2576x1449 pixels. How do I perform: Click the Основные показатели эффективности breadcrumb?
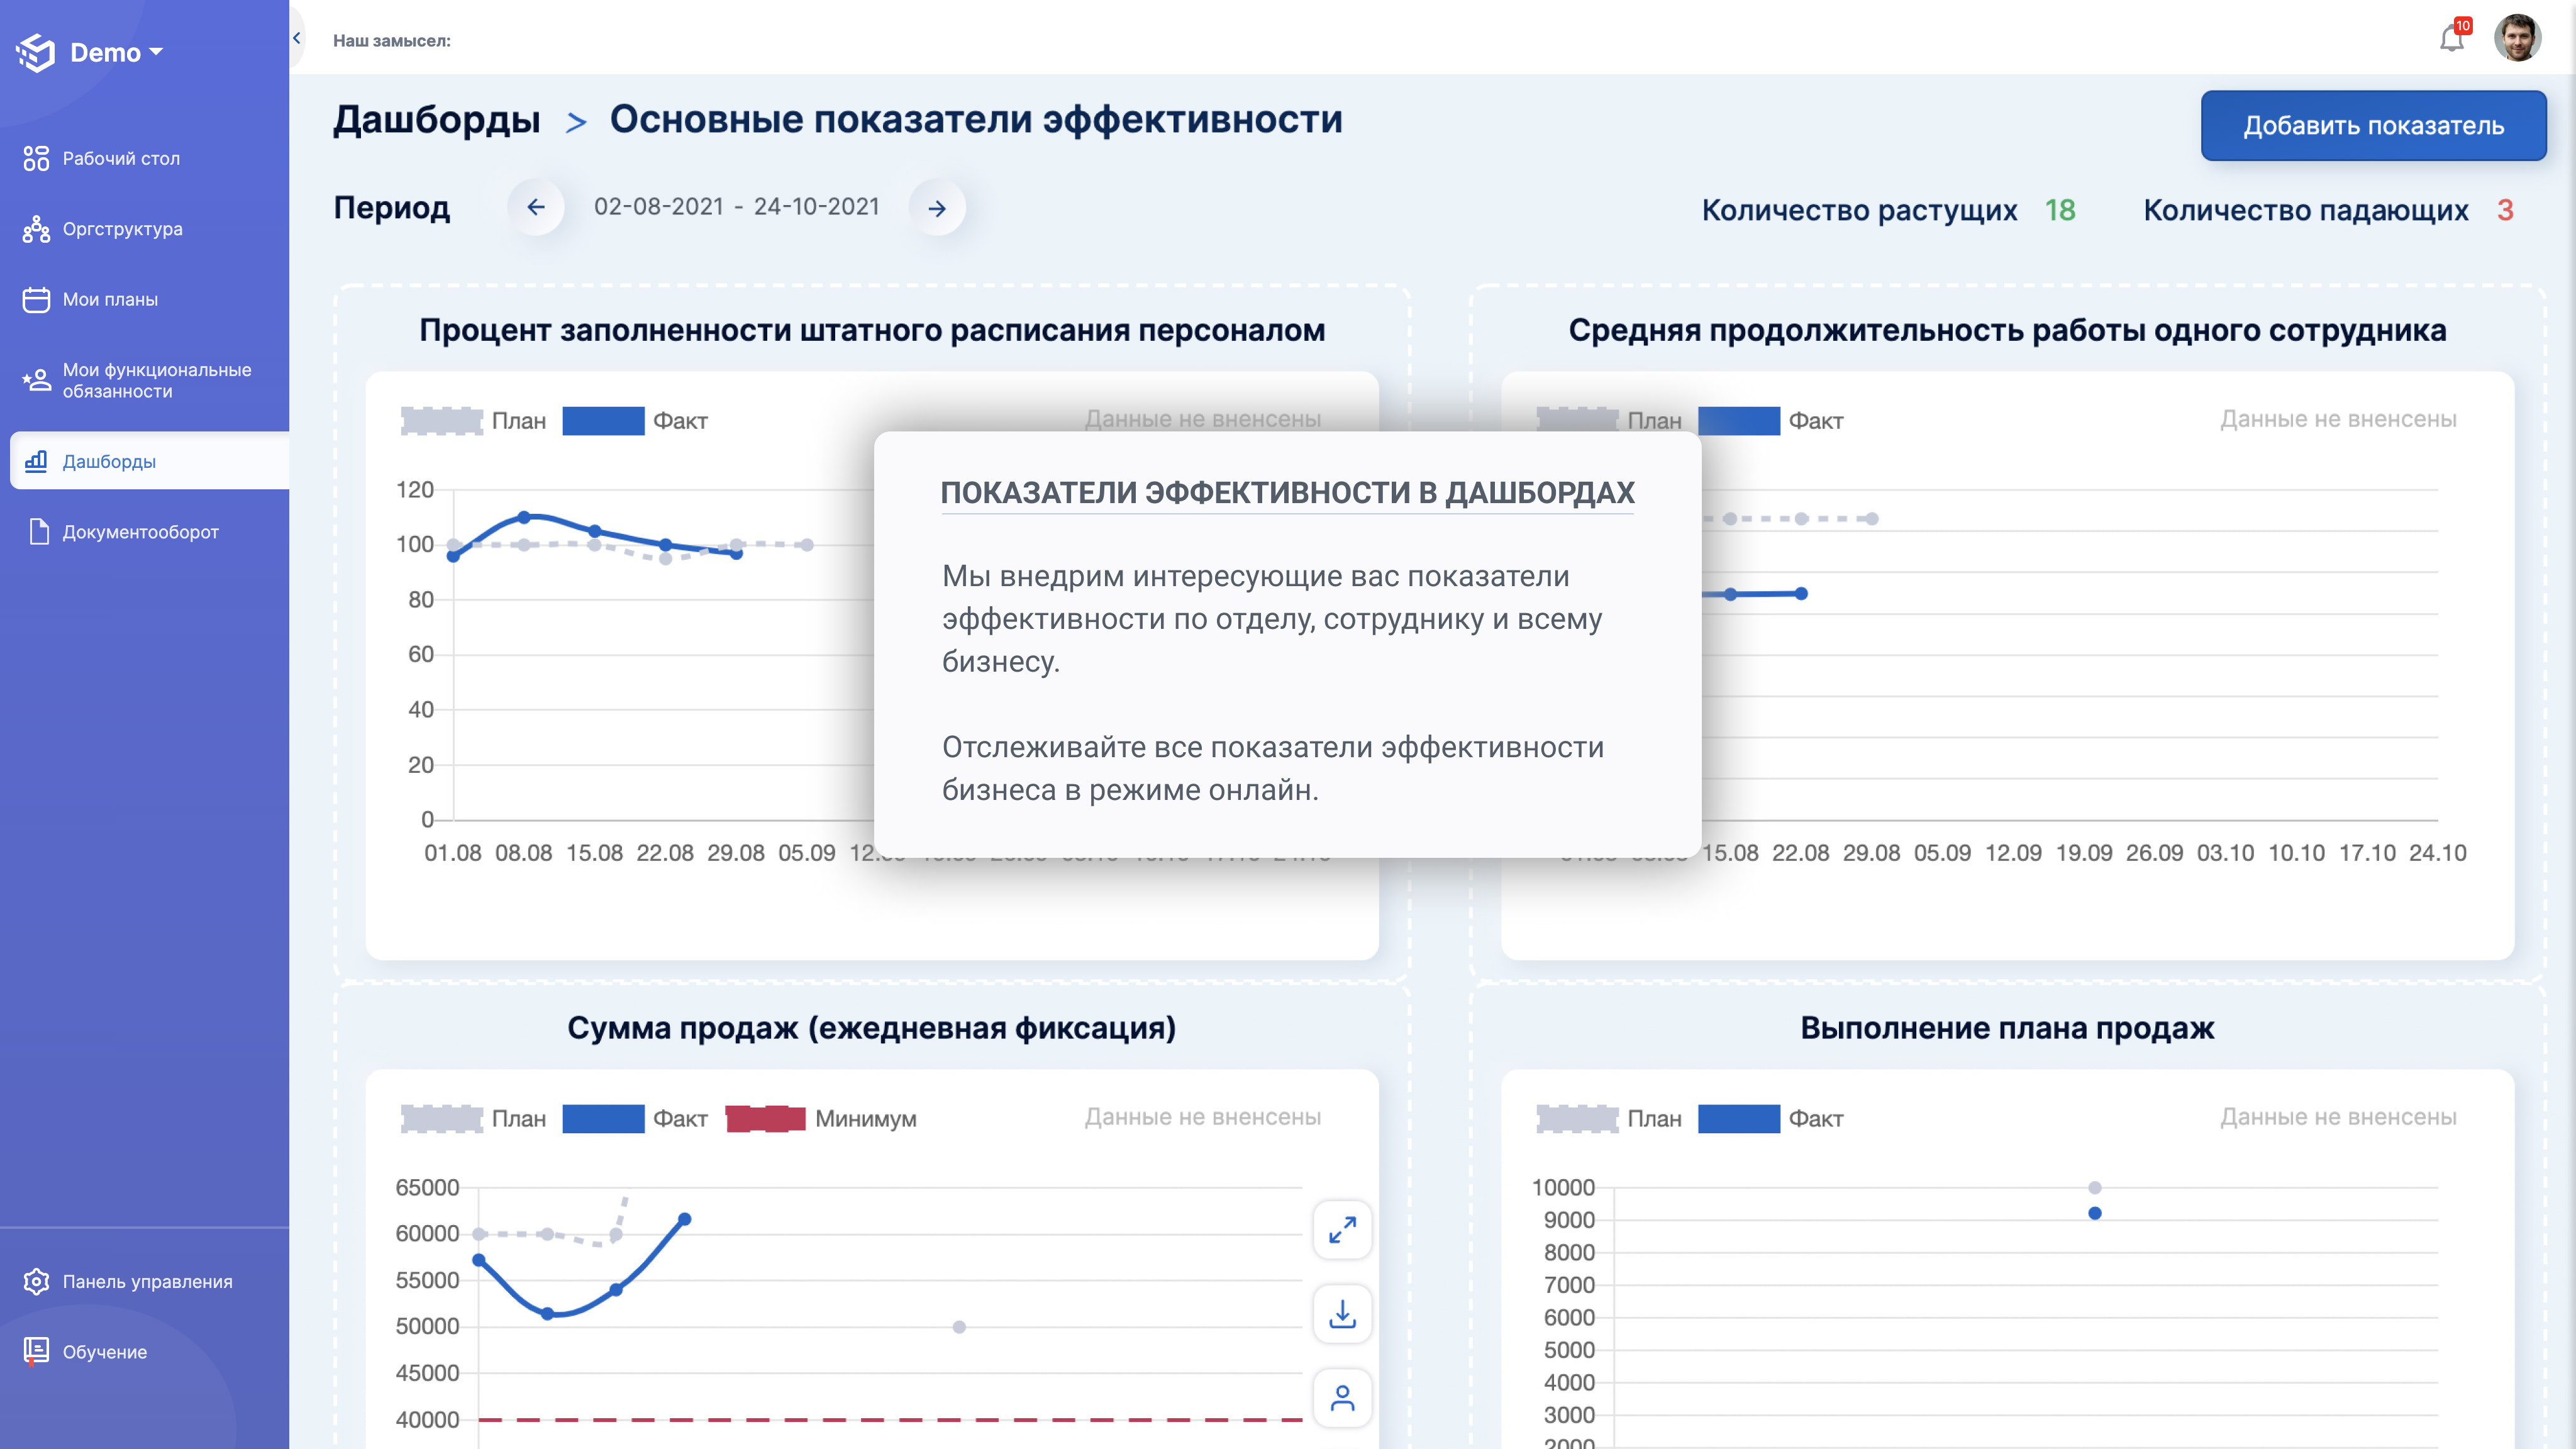point(976,119)
